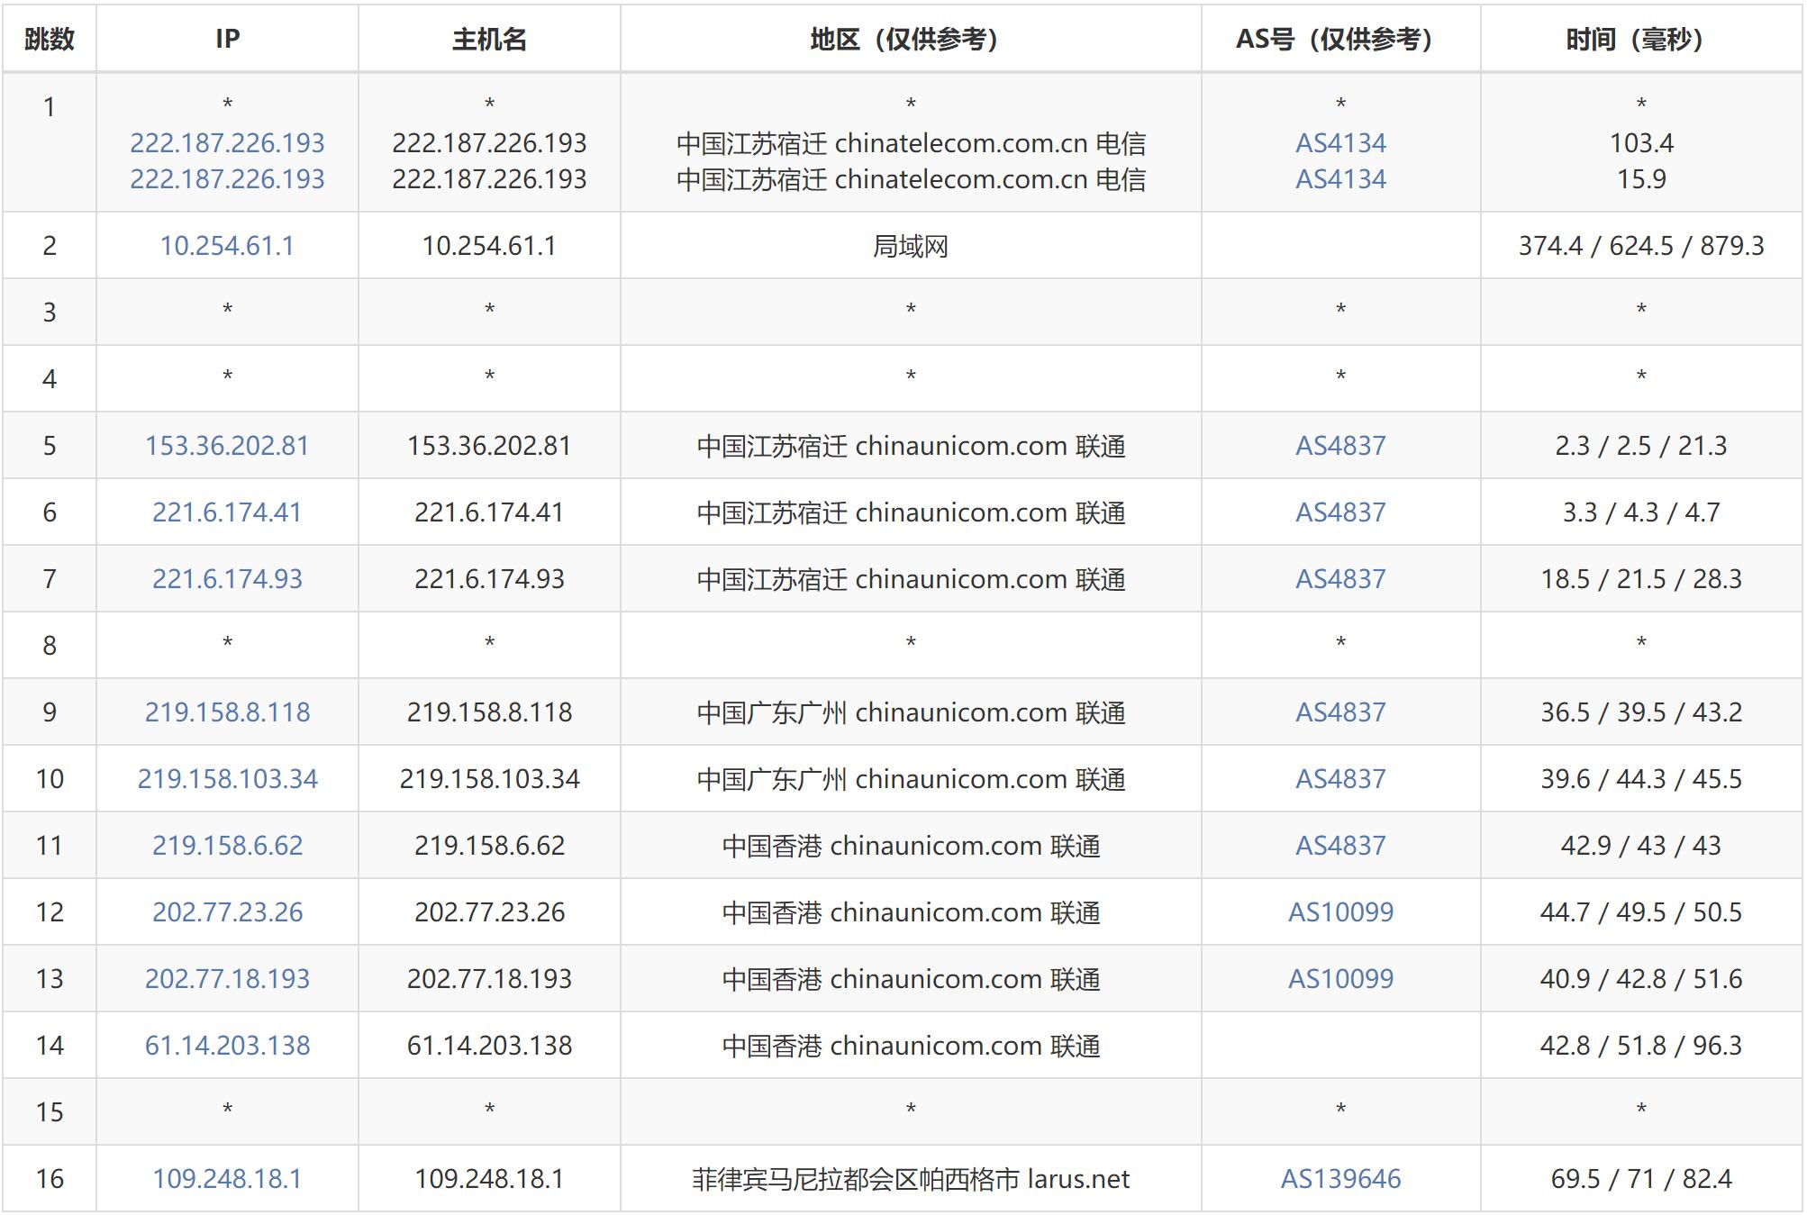Select region text 菲律宾马尼拉都会区帕西格市 larus.net
1807x1215 pixels.
911,1179
